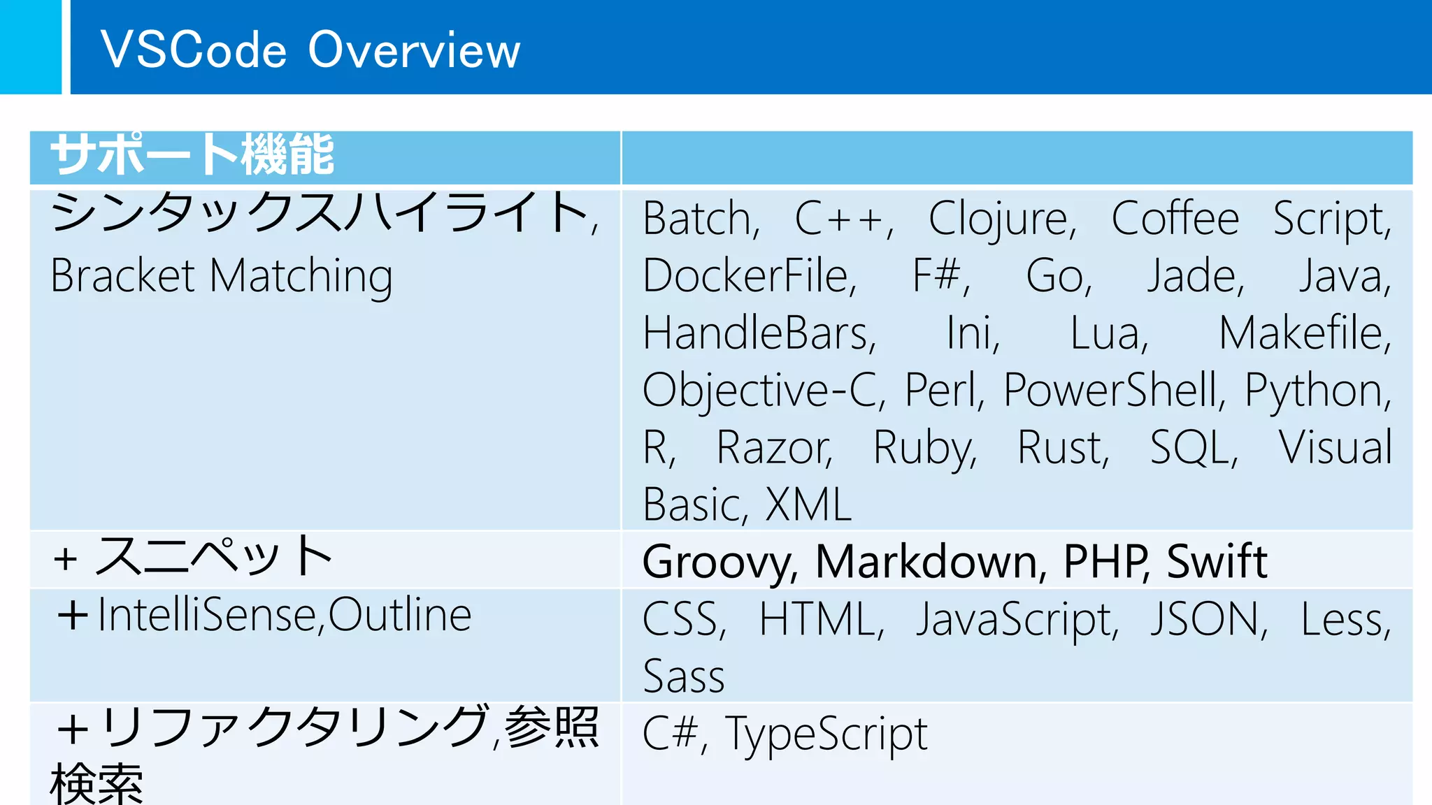Select the 'Bracket Matching' text
Screen dimensions: 1432x805
click(222, 275)
